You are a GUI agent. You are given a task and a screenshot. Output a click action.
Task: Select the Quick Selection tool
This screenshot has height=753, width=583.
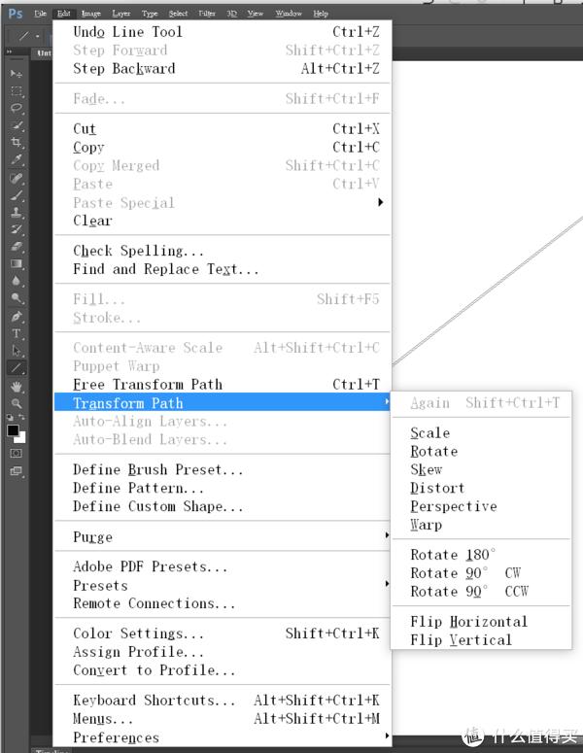[17, 125]
